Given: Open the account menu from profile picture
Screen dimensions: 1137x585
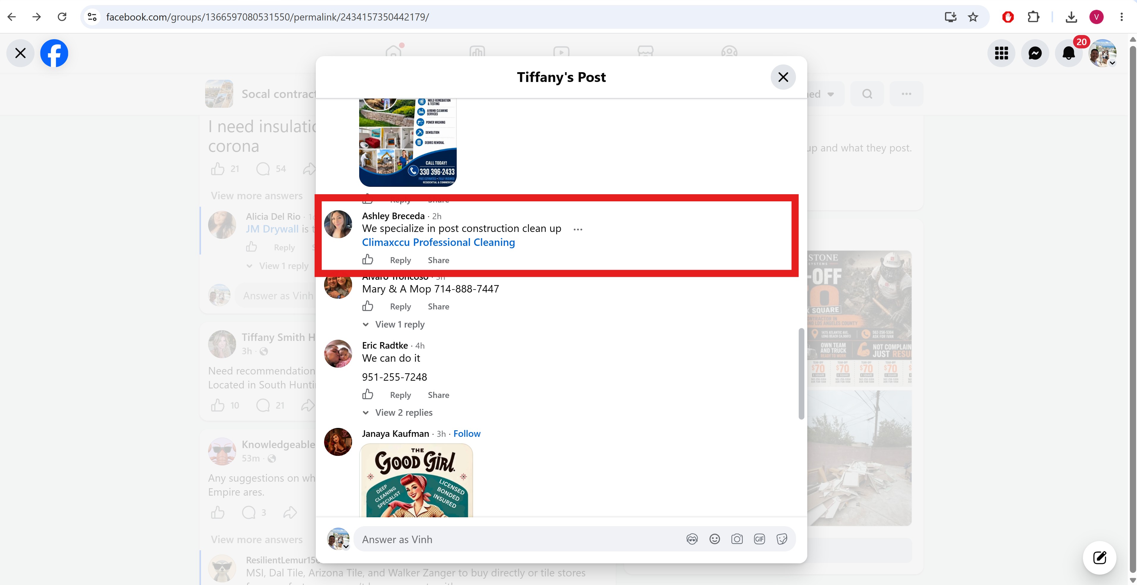Looking at the screenshot, I should pyautogui.click(x=1103, y=53).
